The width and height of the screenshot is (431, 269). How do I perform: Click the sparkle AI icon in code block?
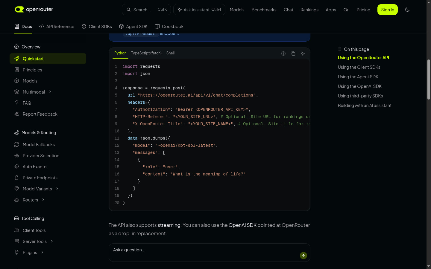coord(303,54)
